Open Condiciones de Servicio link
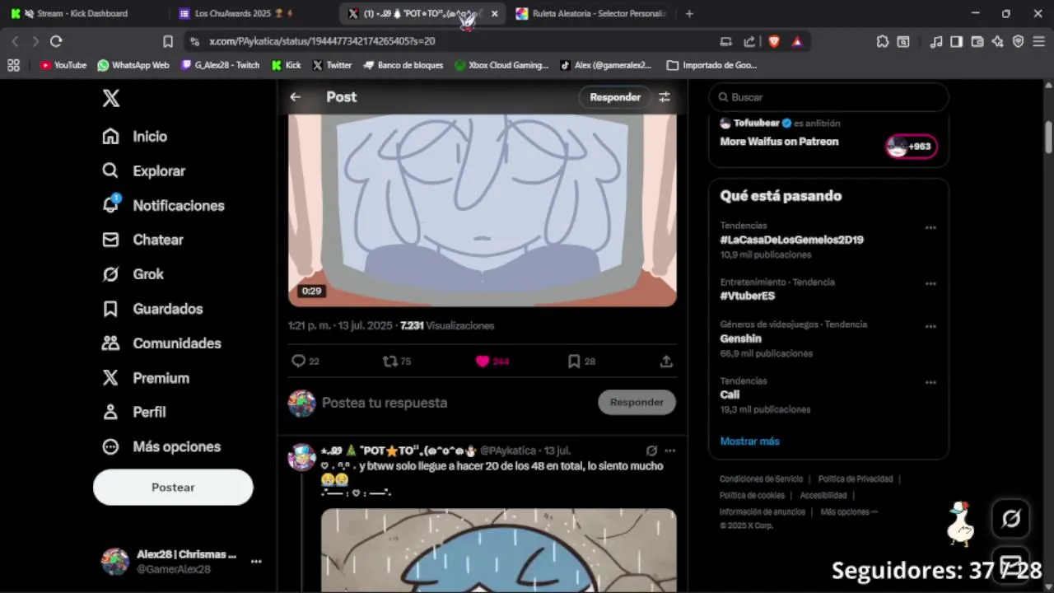The width and height of the screenshot is (1054, 593). tap(761, 479)
